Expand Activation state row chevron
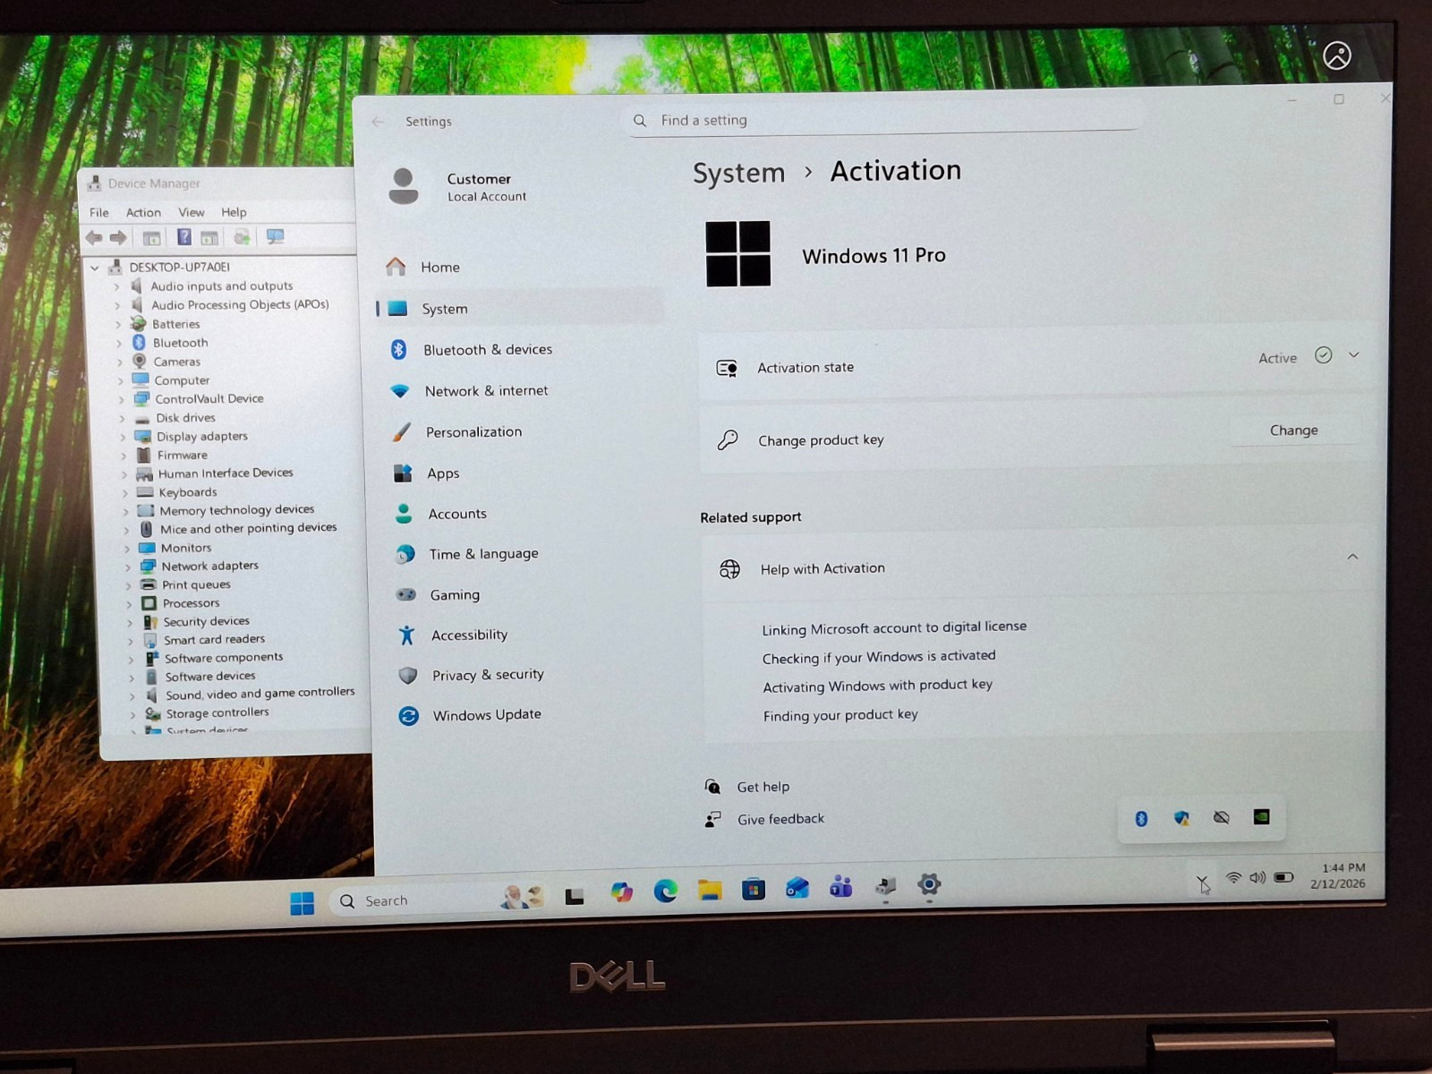 tap(1354, 355)
